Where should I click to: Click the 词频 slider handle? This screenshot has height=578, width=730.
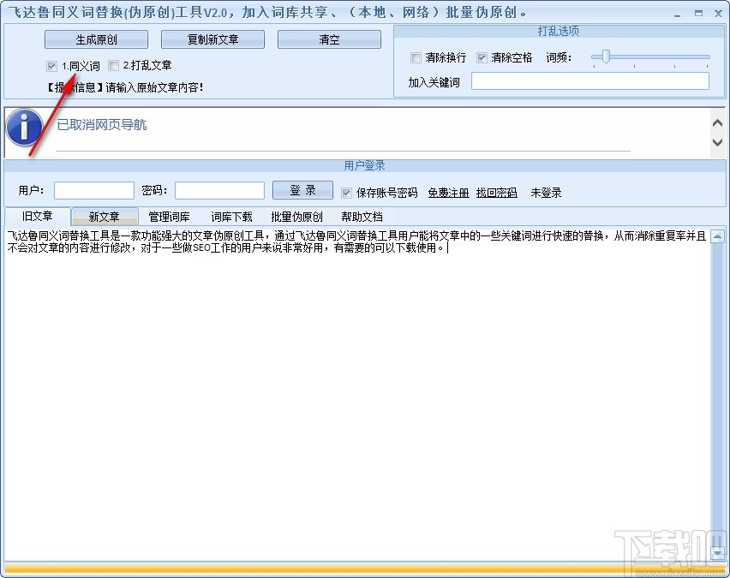pos(605,57)
